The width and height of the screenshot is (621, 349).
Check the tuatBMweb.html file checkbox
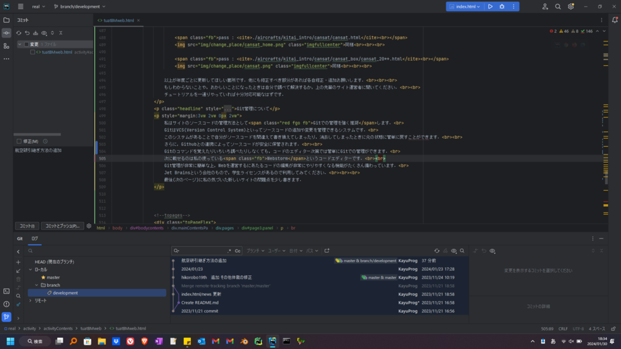point(32,52)
